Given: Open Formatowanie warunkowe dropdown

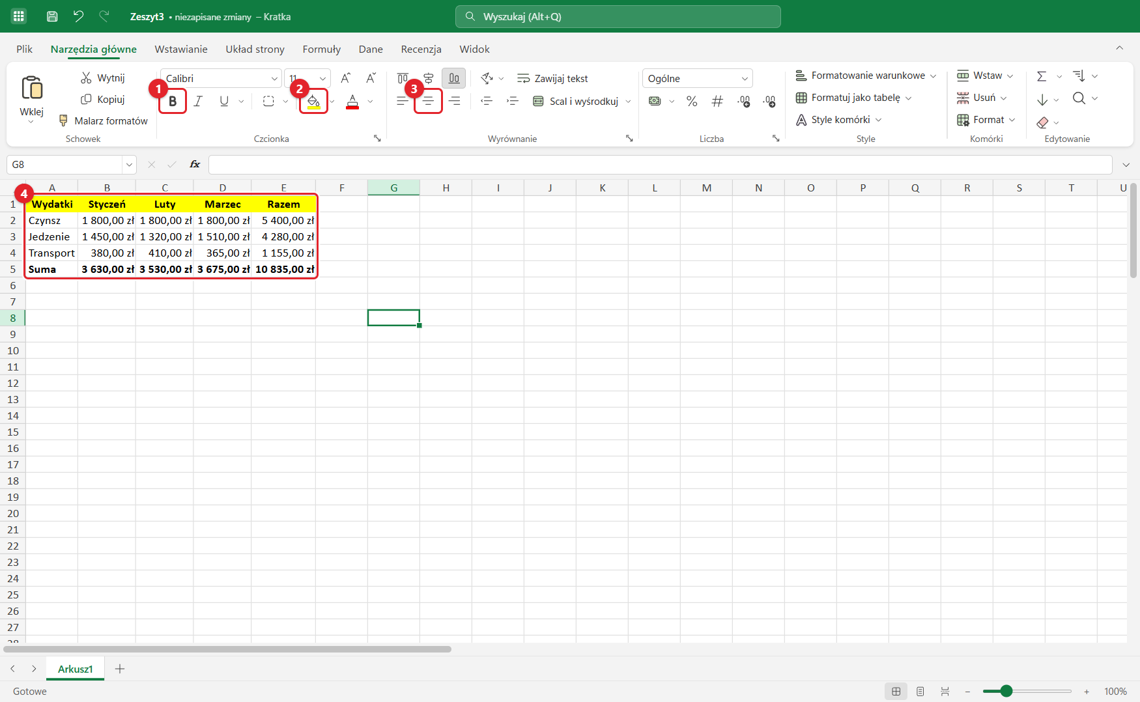Looking at the screenshot, I should point(866,76).
